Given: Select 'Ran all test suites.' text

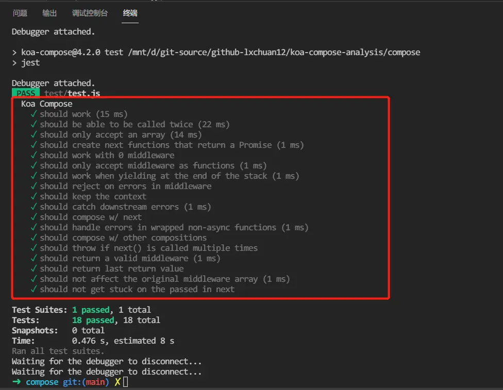Looking at the screenshot, I should coord(58,351).
